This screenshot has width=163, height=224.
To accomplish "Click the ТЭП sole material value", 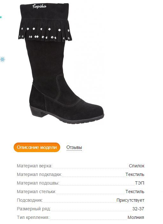I will (139, 183).
